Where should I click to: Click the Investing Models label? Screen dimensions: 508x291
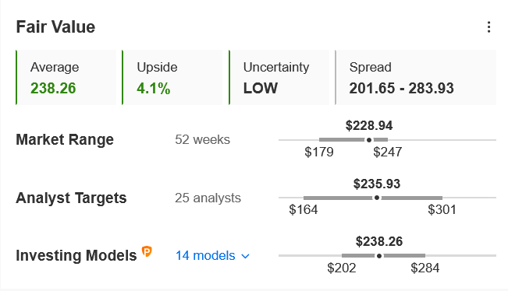pyautogui.click(x=76, y=256)
